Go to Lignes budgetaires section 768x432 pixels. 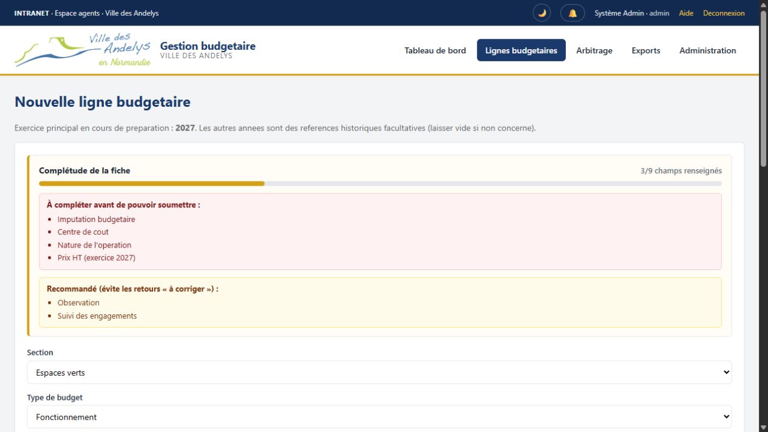pyautogui.click(x=521, y=50)
